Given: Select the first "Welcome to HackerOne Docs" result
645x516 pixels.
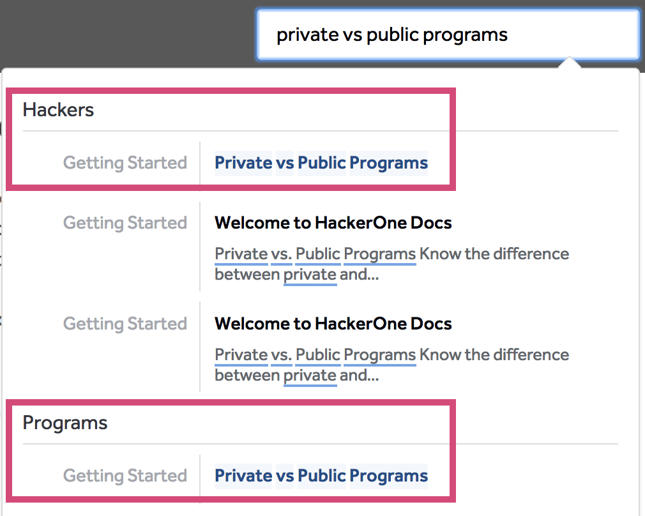Looking at the screenshot, I should (x=333, y=223).
